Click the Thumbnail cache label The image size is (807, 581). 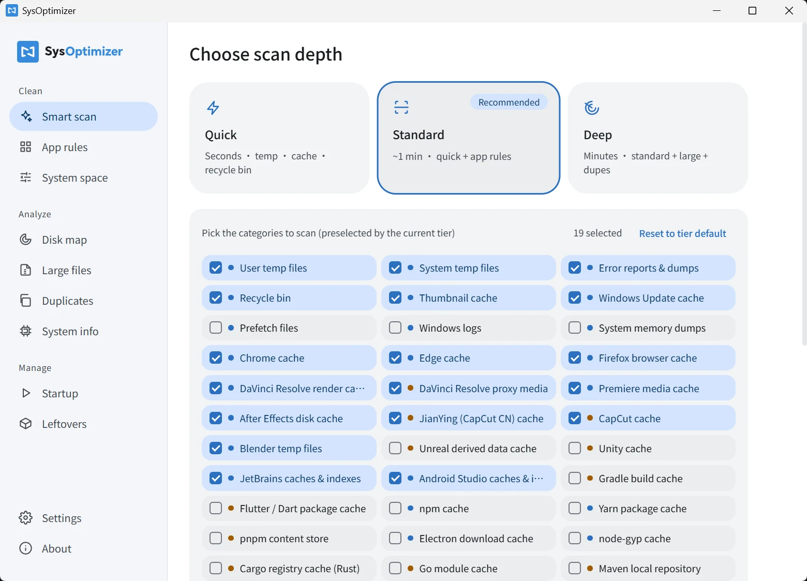458,298
